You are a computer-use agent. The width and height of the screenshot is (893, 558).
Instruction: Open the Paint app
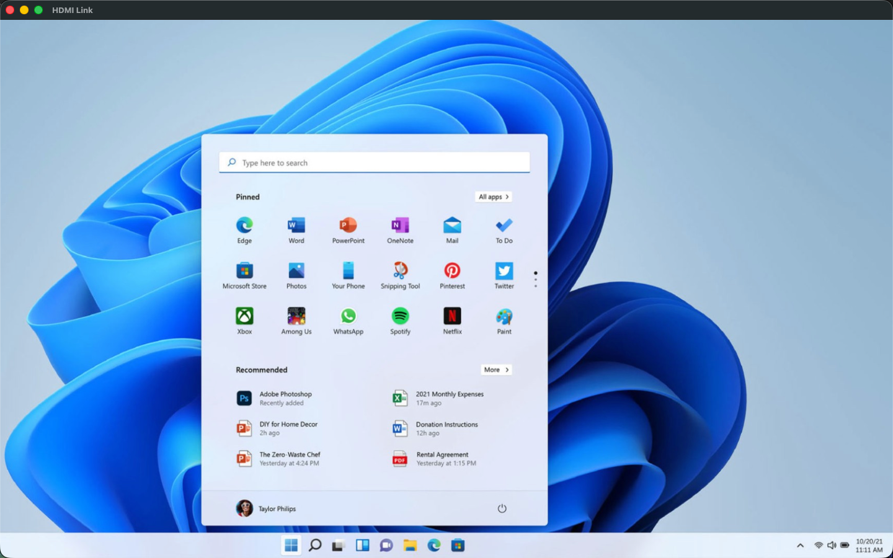point(504,321)
